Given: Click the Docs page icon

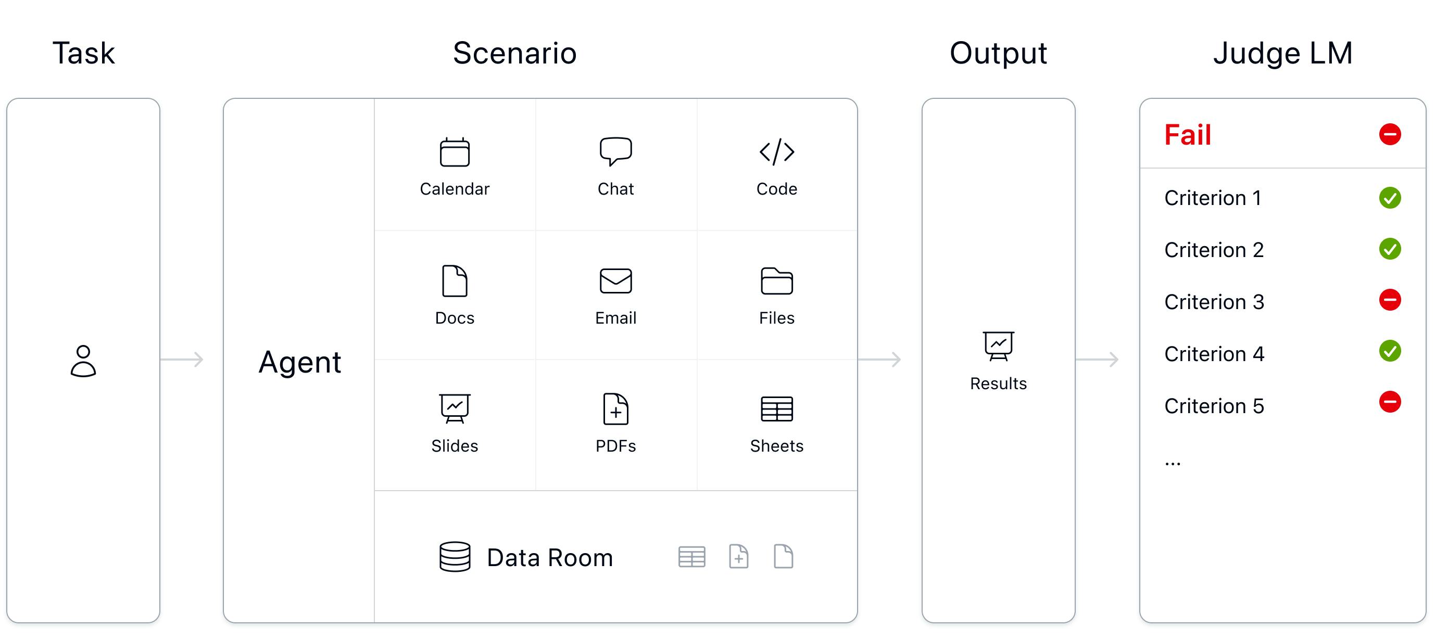Looking at the screenshot, I should [x=455, y=281].
